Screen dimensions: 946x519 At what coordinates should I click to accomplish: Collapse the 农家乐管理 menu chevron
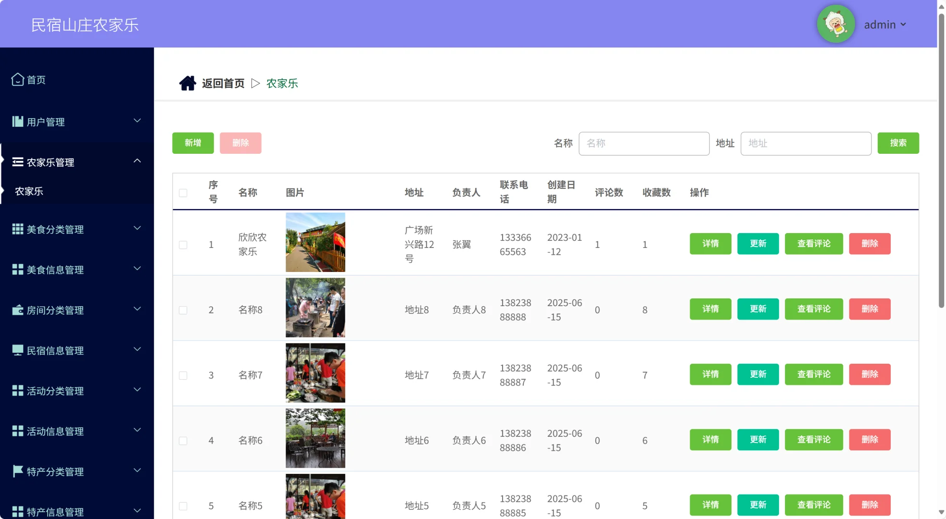(x=137, y=161)
